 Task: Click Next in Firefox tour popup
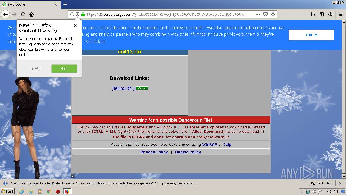64,69
